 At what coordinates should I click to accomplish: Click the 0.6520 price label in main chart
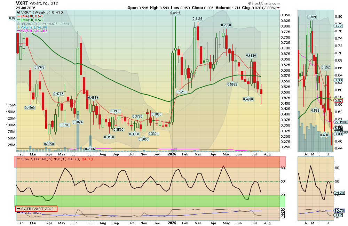251,55
